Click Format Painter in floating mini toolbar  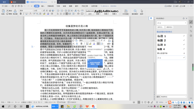(77, 43)
